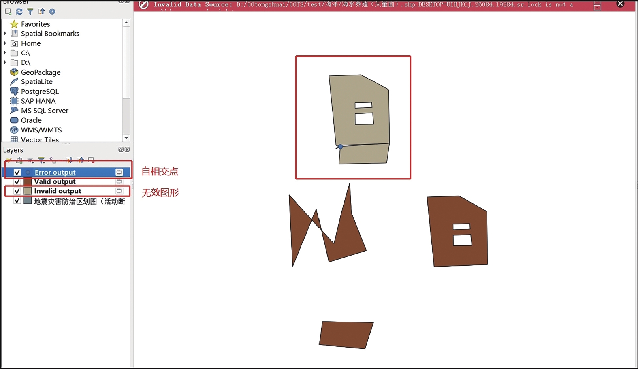Click the Add Selected Layers icon in Browser
The image size is (638, 369).
point(8,11)
